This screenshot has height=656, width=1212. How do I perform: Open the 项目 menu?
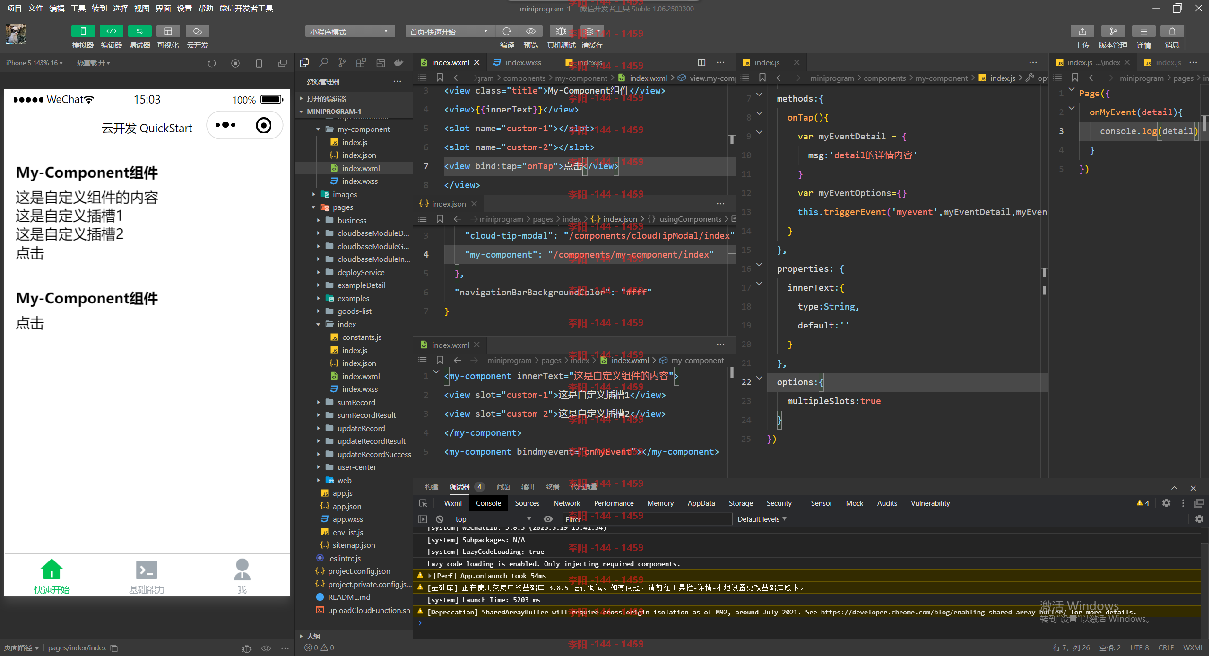[14, 8]
